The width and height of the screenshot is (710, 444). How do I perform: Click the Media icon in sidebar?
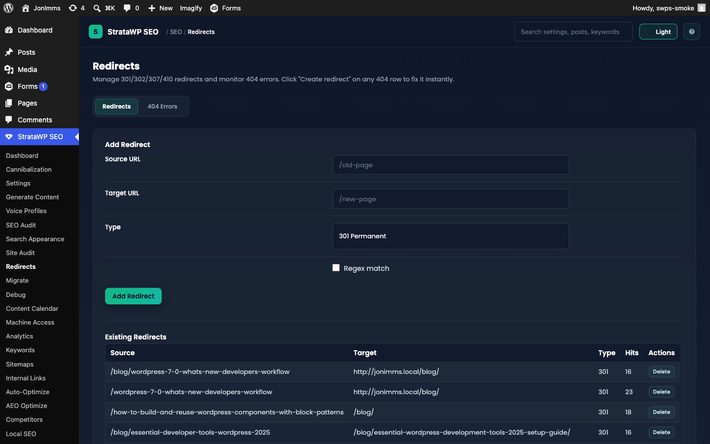(9, 70)
